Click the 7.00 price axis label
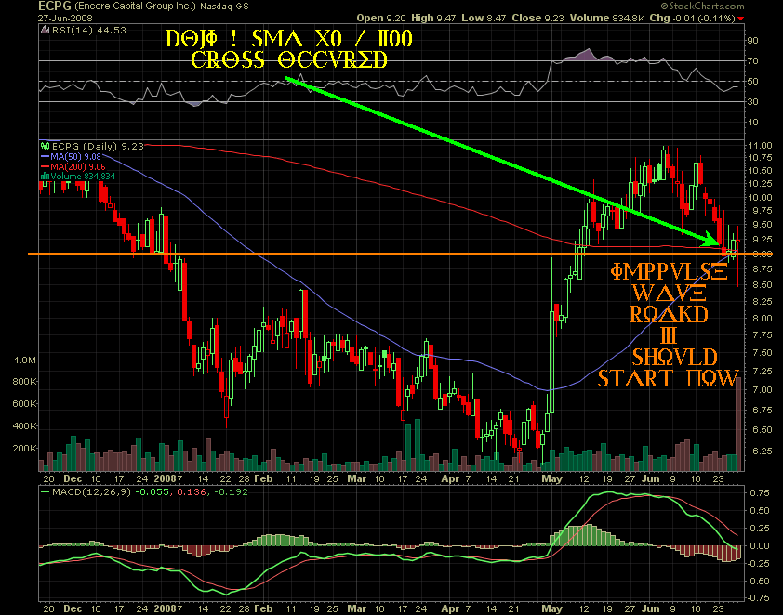The width and height of the screenshot is (783, 615). pos(762,390)
